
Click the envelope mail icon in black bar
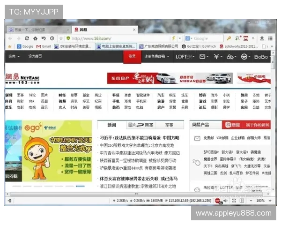click(x=202, y=57)
